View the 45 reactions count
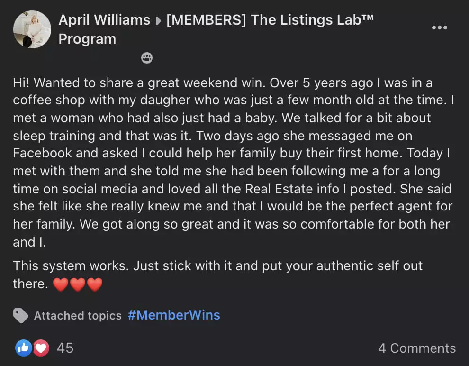469x366 pixels. point(65,348)
